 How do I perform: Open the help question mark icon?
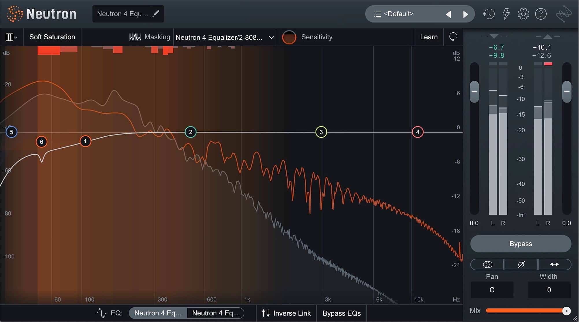point(541,14)
